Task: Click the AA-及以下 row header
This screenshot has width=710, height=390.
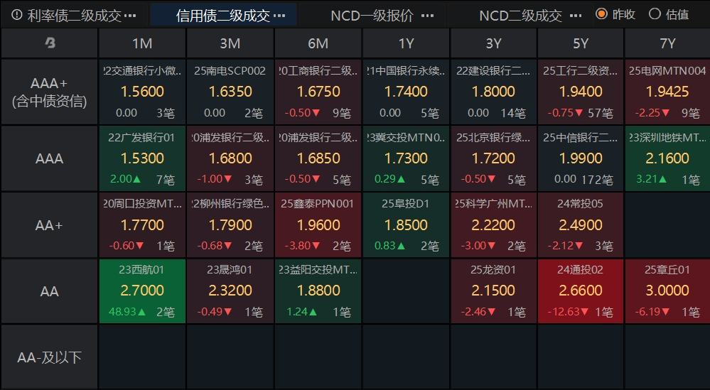Action: point(49,357)
